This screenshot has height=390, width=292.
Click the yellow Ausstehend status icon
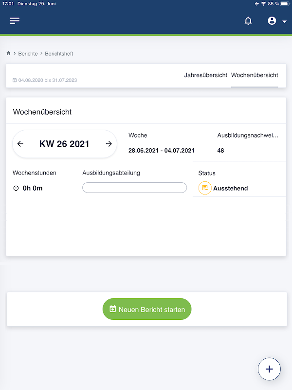click(x=205, y=188)
